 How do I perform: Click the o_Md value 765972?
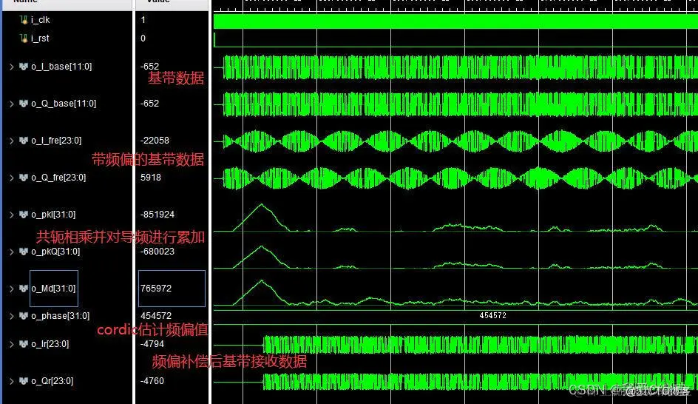tap(156, 288)
